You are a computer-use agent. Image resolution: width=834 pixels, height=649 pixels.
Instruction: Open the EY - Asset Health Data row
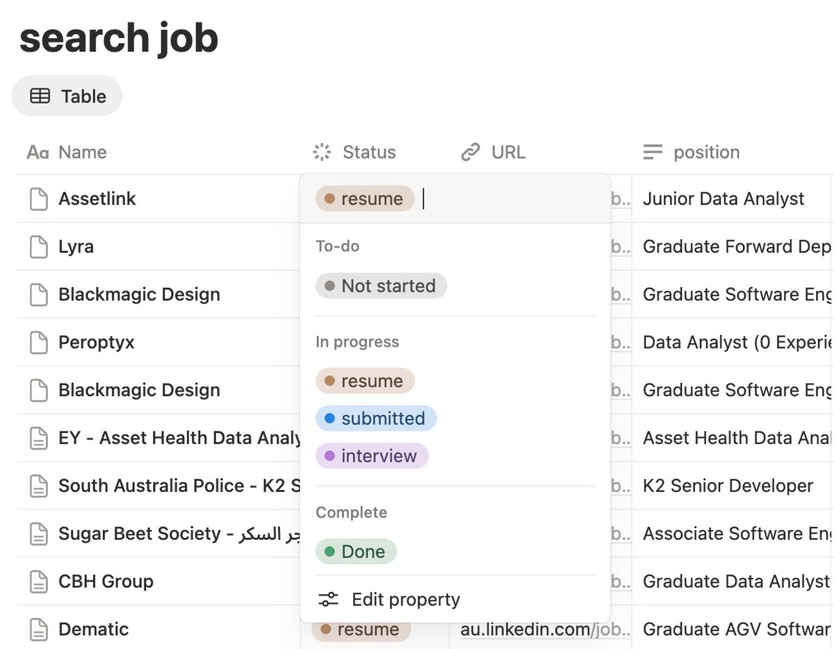pyautogui.click(x=179, y=438)
